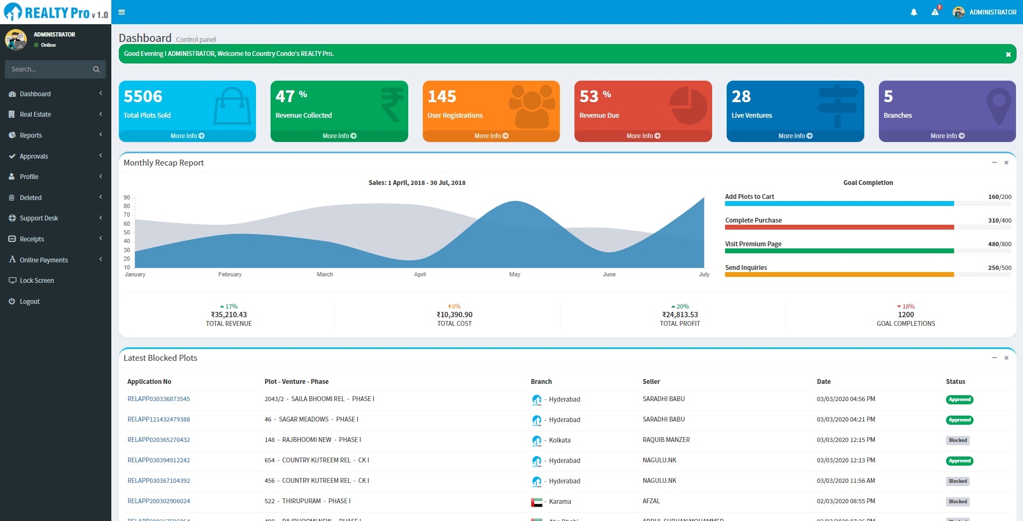Click the Add Plots to Cart progress bar

tap(839, 204)
